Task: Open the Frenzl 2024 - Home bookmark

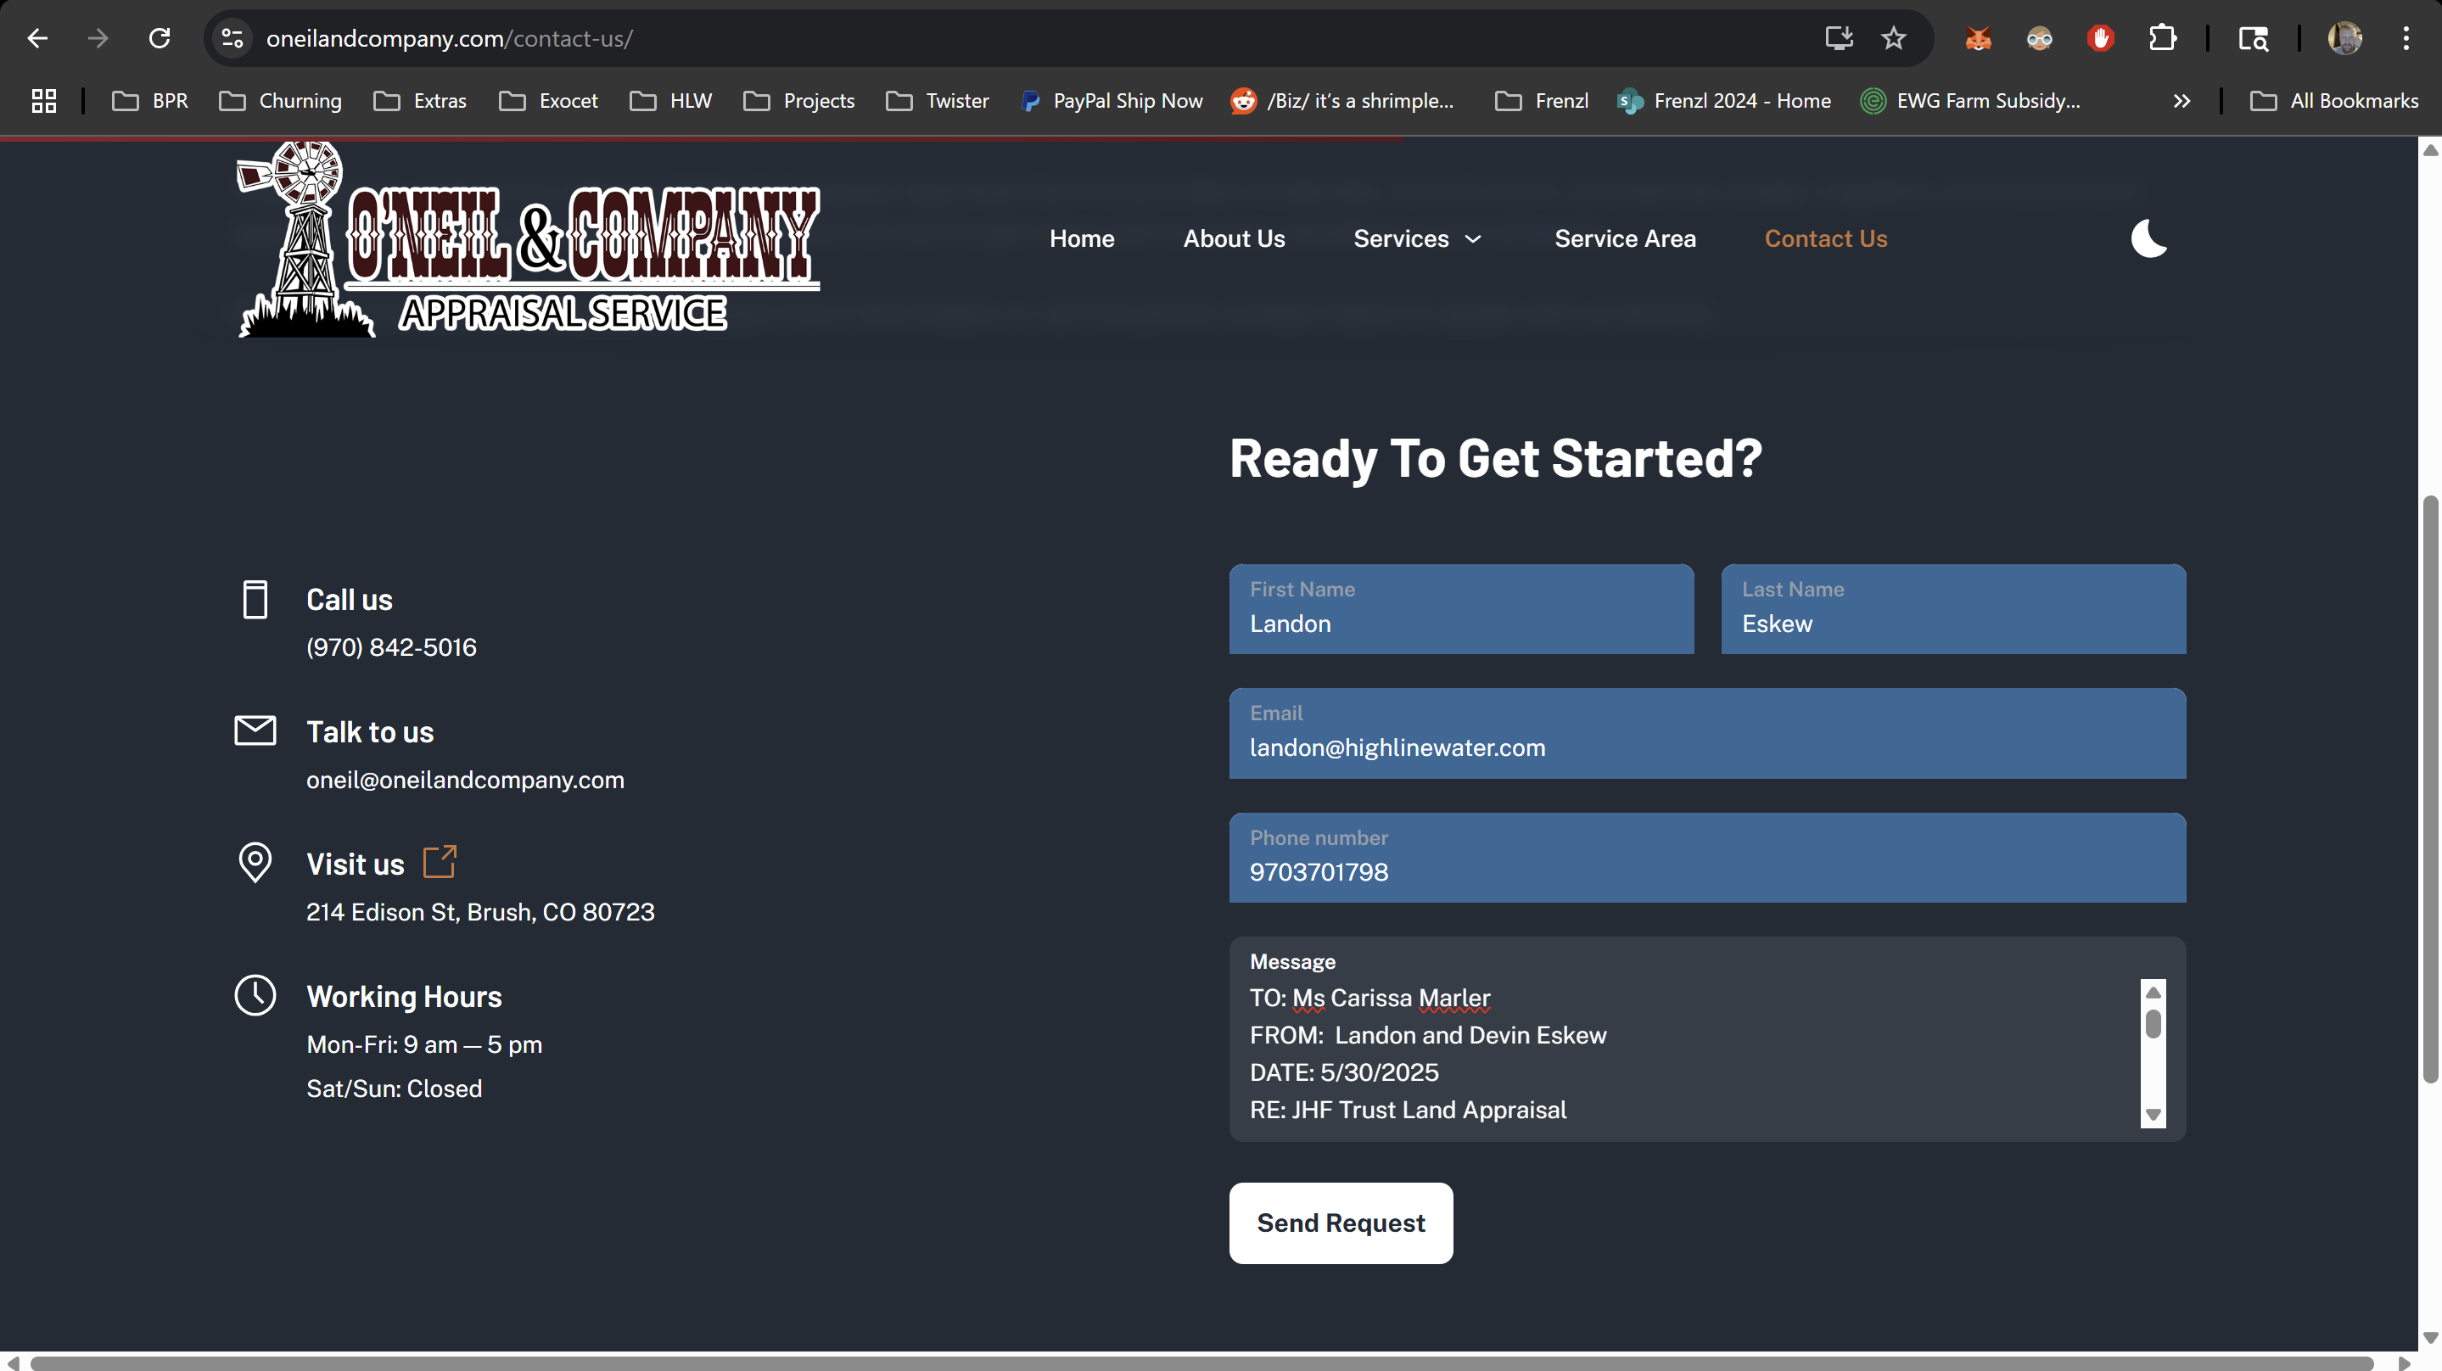Action: tap(1724, 100)
